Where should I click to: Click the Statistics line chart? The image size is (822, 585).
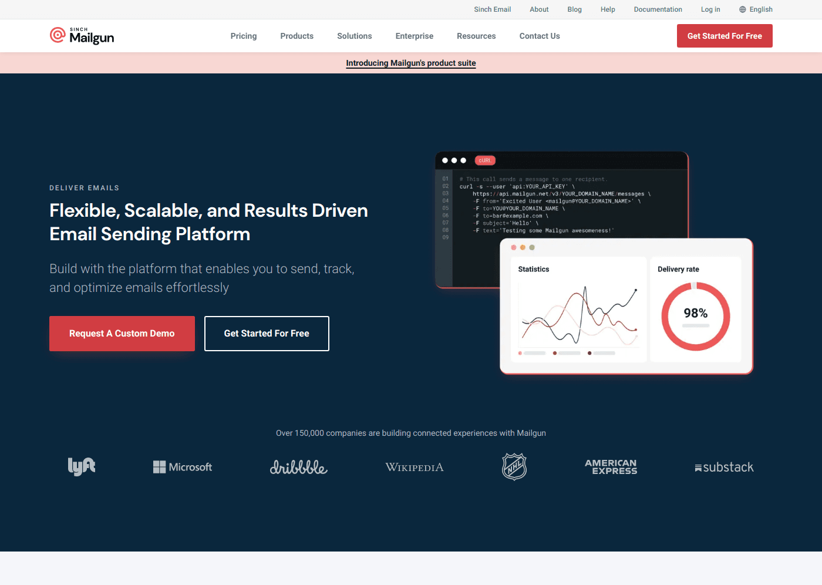click(579, 315)
